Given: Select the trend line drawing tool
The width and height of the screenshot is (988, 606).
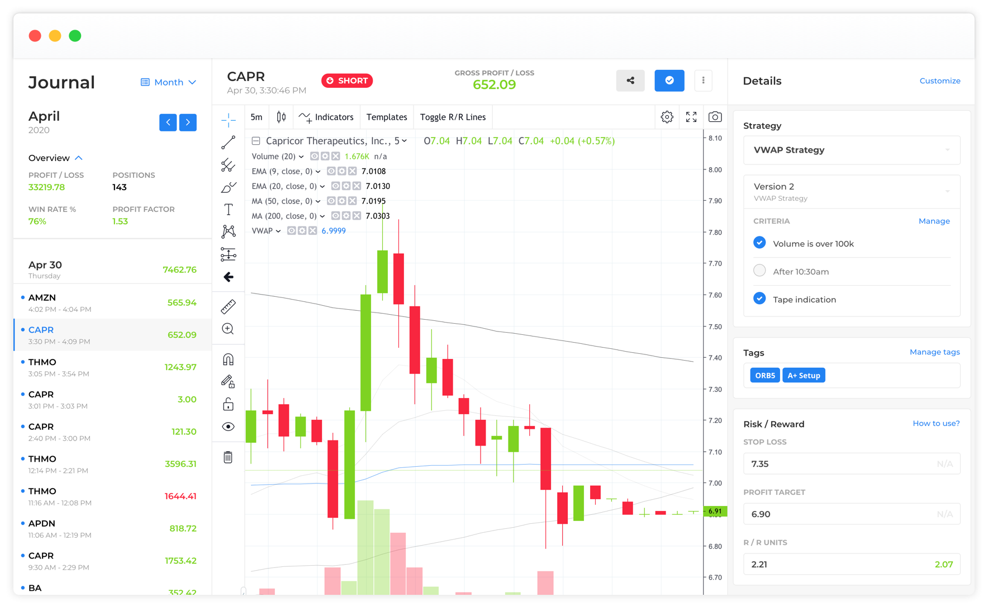Looking at the screenshot, I should (229, 143).
